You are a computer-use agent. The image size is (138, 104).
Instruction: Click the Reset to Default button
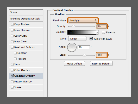tap(101, 63)
